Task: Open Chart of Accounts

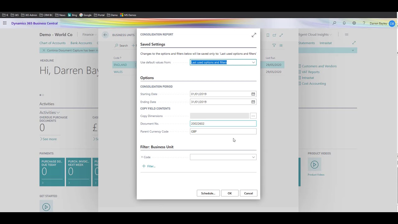Action: pyautogui.click(x=53, y=43)
